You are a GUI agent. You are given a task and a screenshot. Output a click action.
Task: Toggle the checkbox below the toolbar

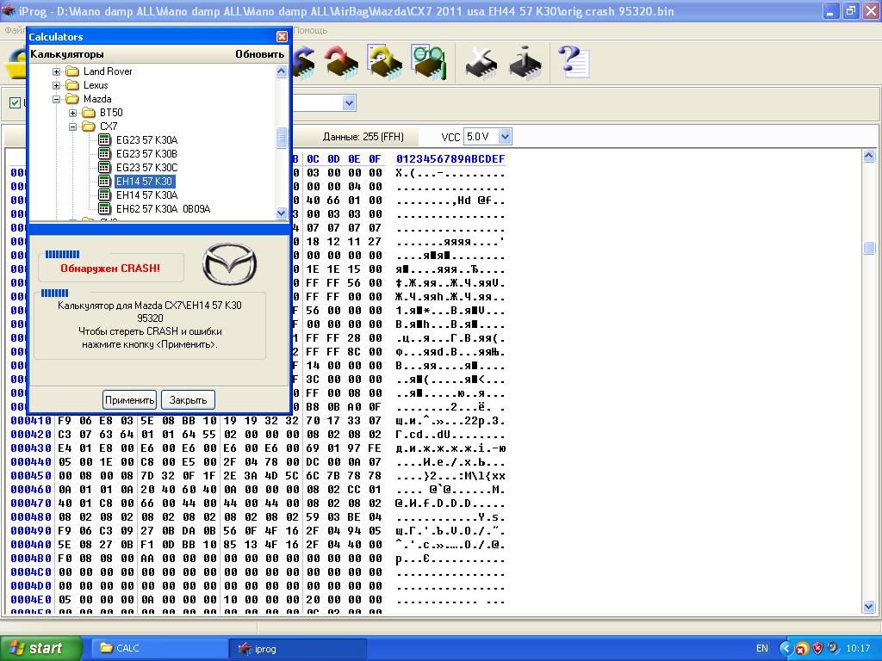click(x=15, y=103)
